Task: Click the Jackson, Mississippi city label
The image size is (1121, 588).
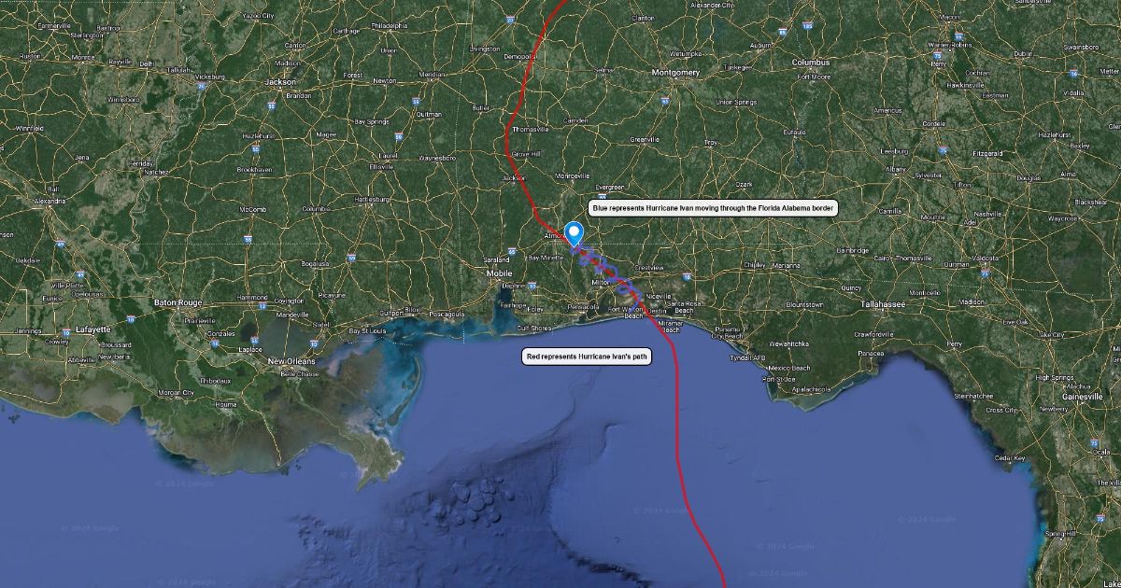Action: pyautogui.click(x=280, y=81)
